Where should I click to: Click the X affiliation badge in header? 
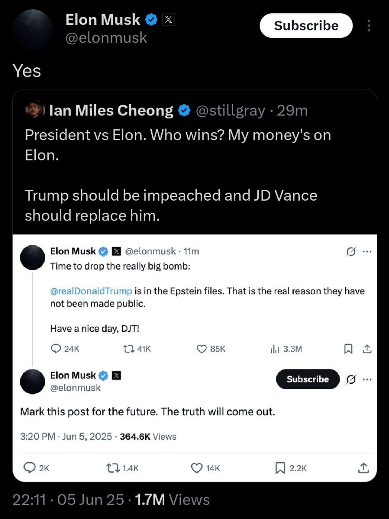tap(169, 19)
